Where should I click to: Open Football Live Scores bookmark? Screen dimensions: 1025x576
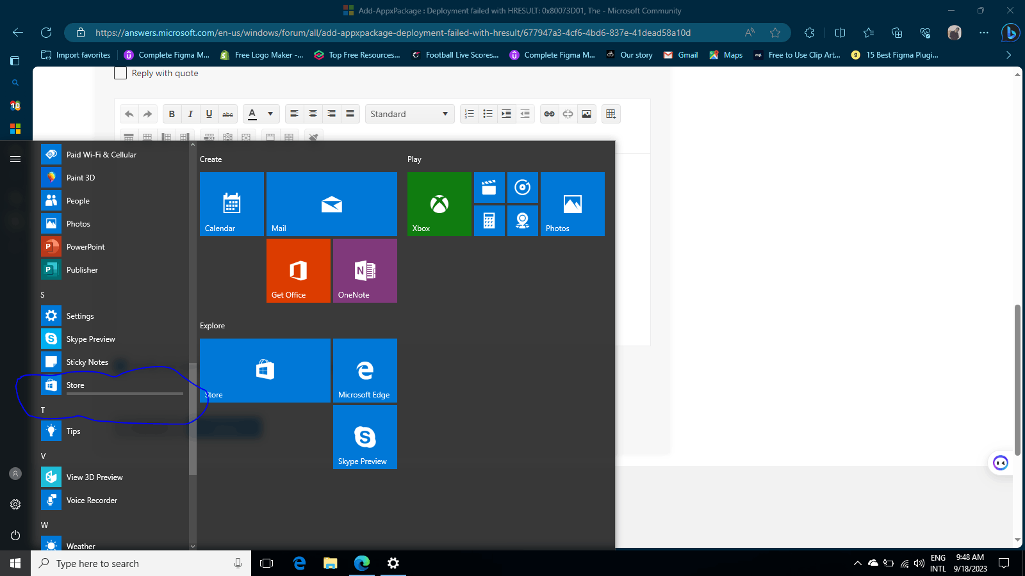[x=455, y=55]
